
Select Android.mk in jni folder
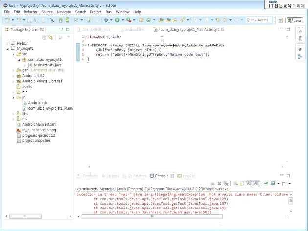point(38,103)
